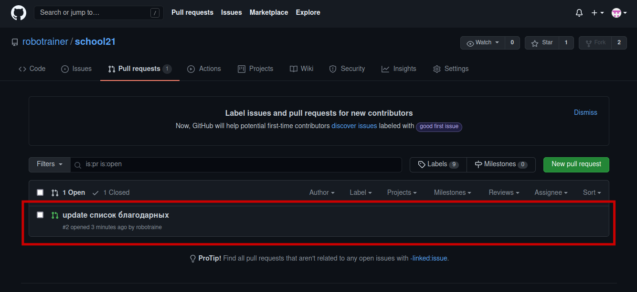The image size is (637, 292).
Task: View stargazers count 1
Action: click(566, 43)
